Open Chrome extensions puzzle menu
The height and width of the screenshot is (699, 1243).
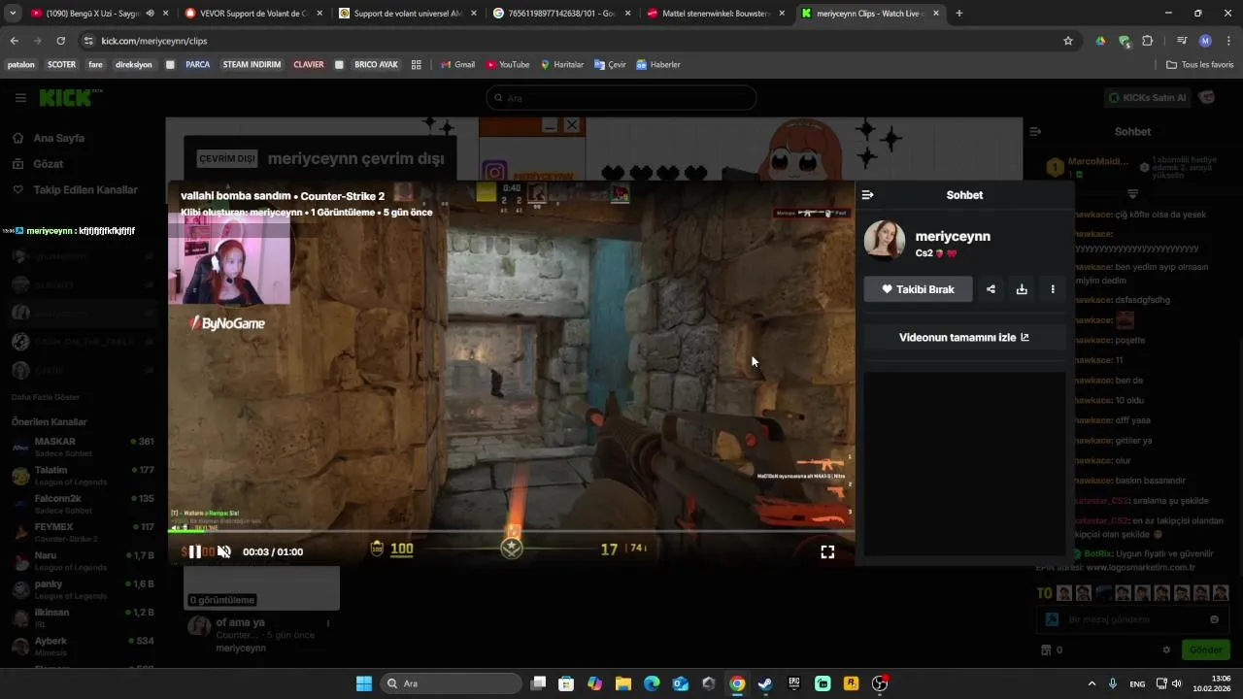tap(1148, 41)
